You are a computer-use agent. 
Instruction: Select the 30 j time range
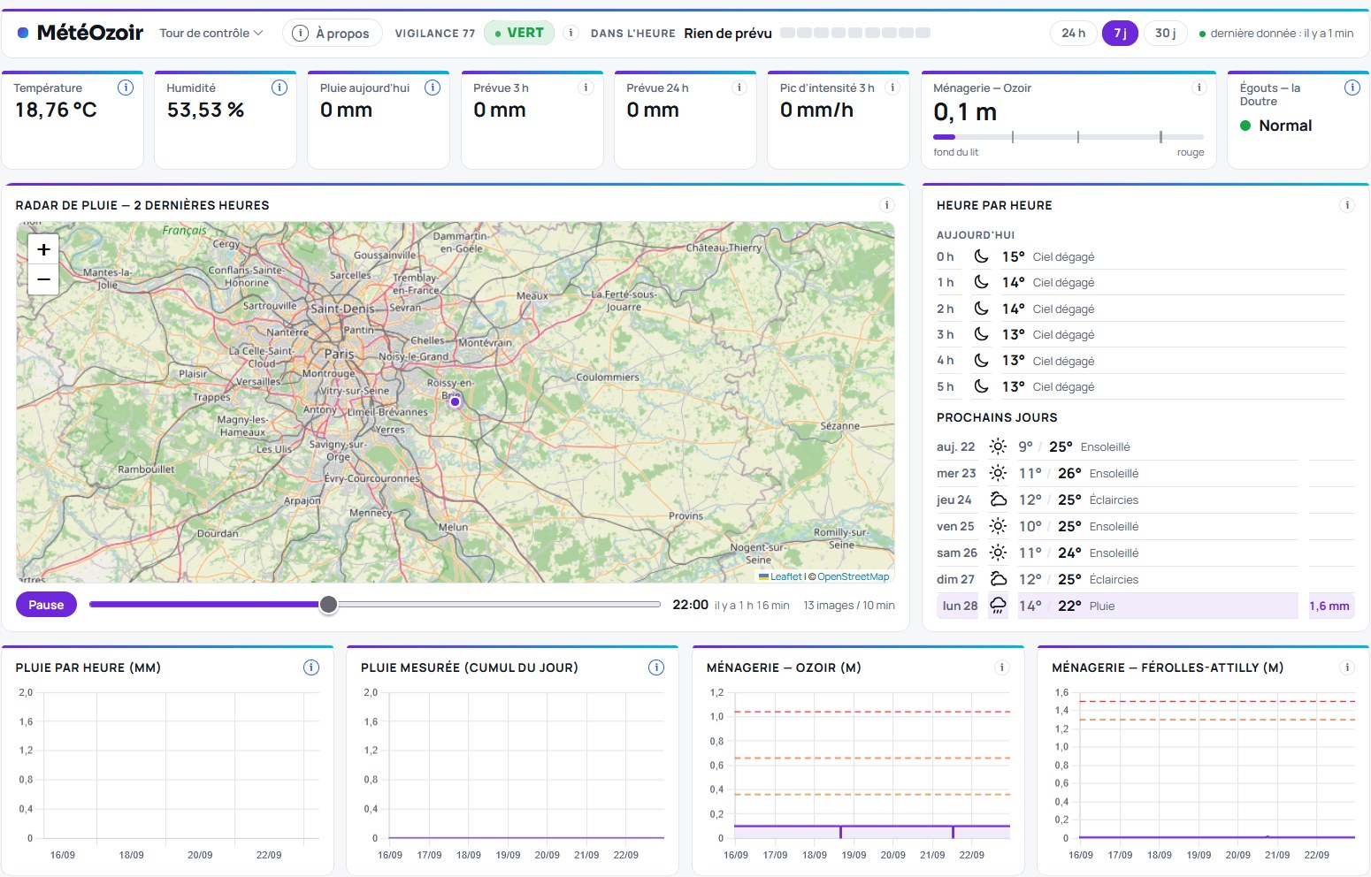click(1165, 33)
